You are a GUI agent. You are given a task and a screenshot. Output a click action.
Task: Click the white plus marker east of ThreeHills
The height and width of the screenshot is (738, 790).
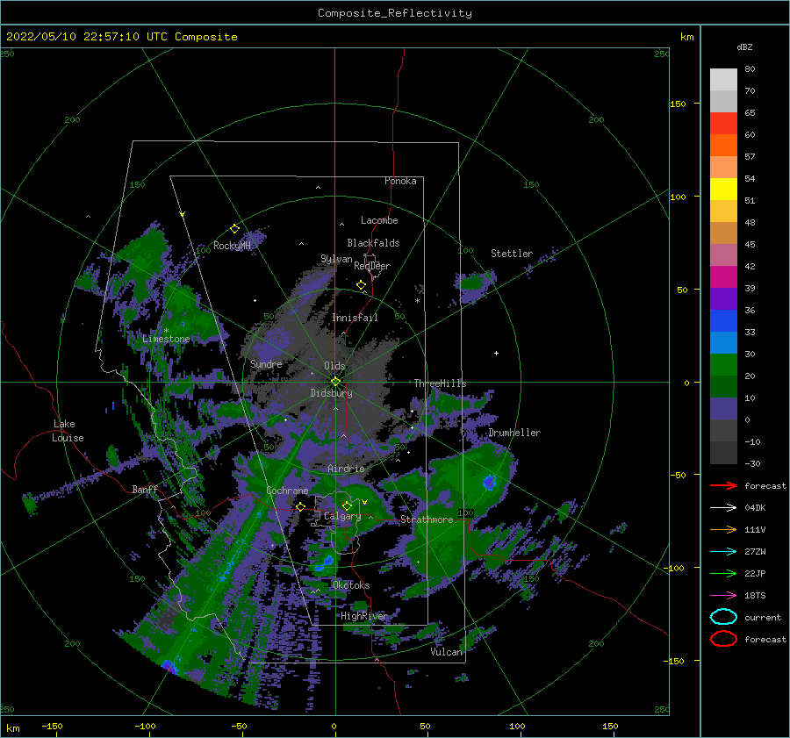[x=496, y=353]
